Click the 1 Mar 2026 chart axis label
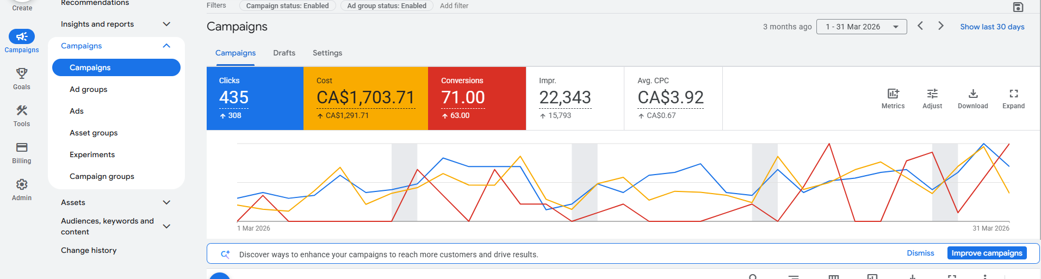 [253, 228]
